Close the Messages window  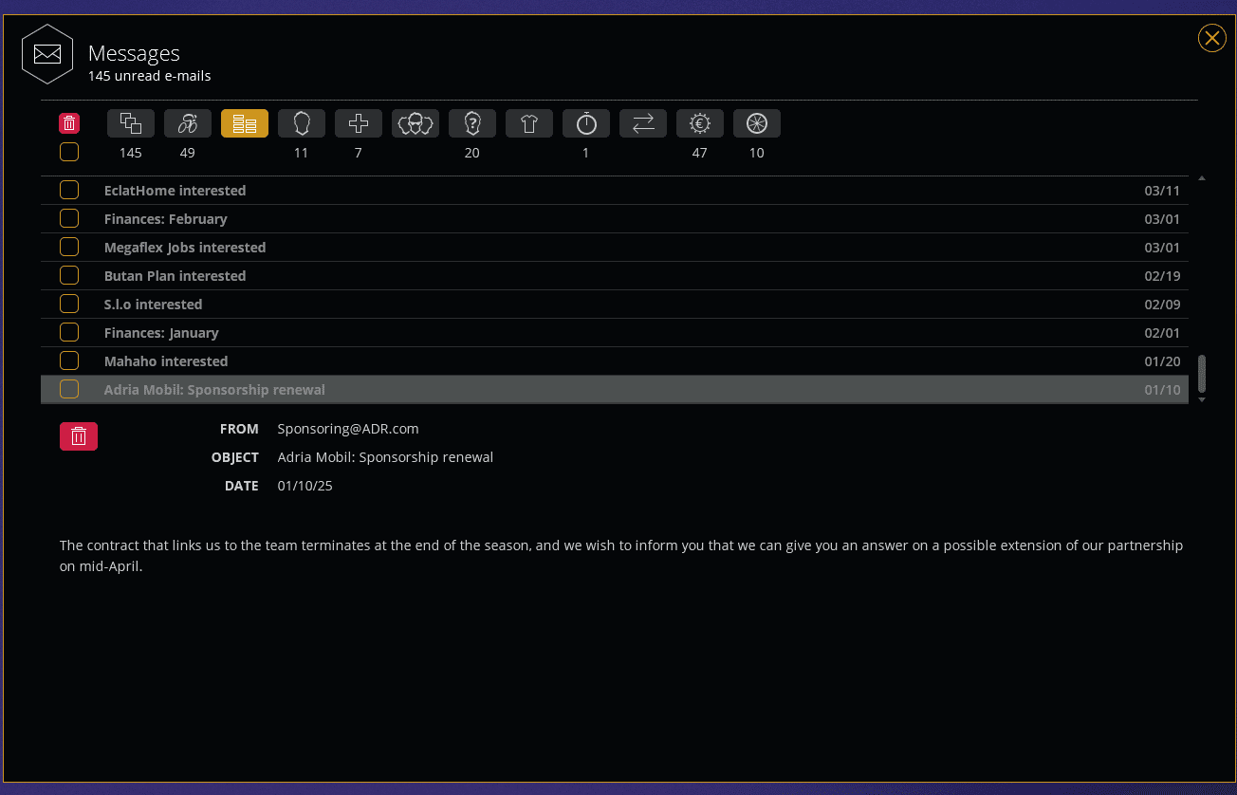tap(1211, 38)
